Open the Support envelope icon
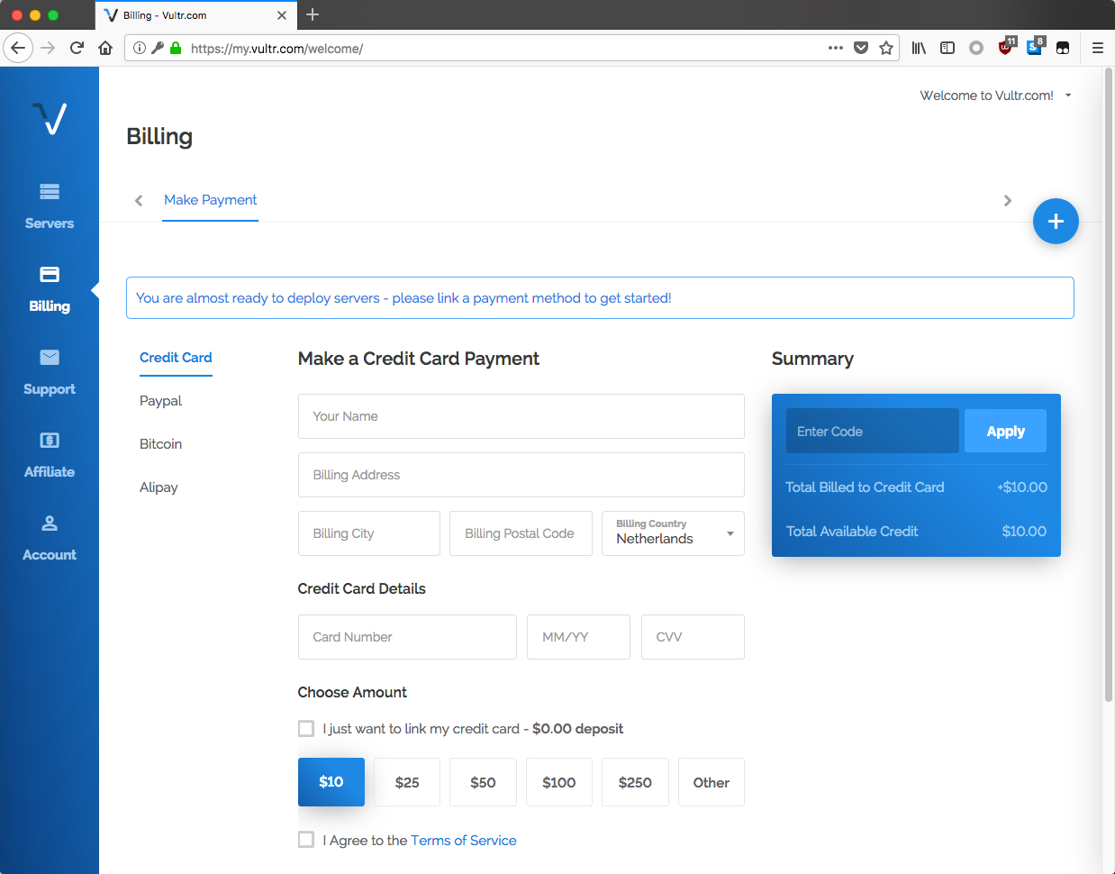 (50, 357)
